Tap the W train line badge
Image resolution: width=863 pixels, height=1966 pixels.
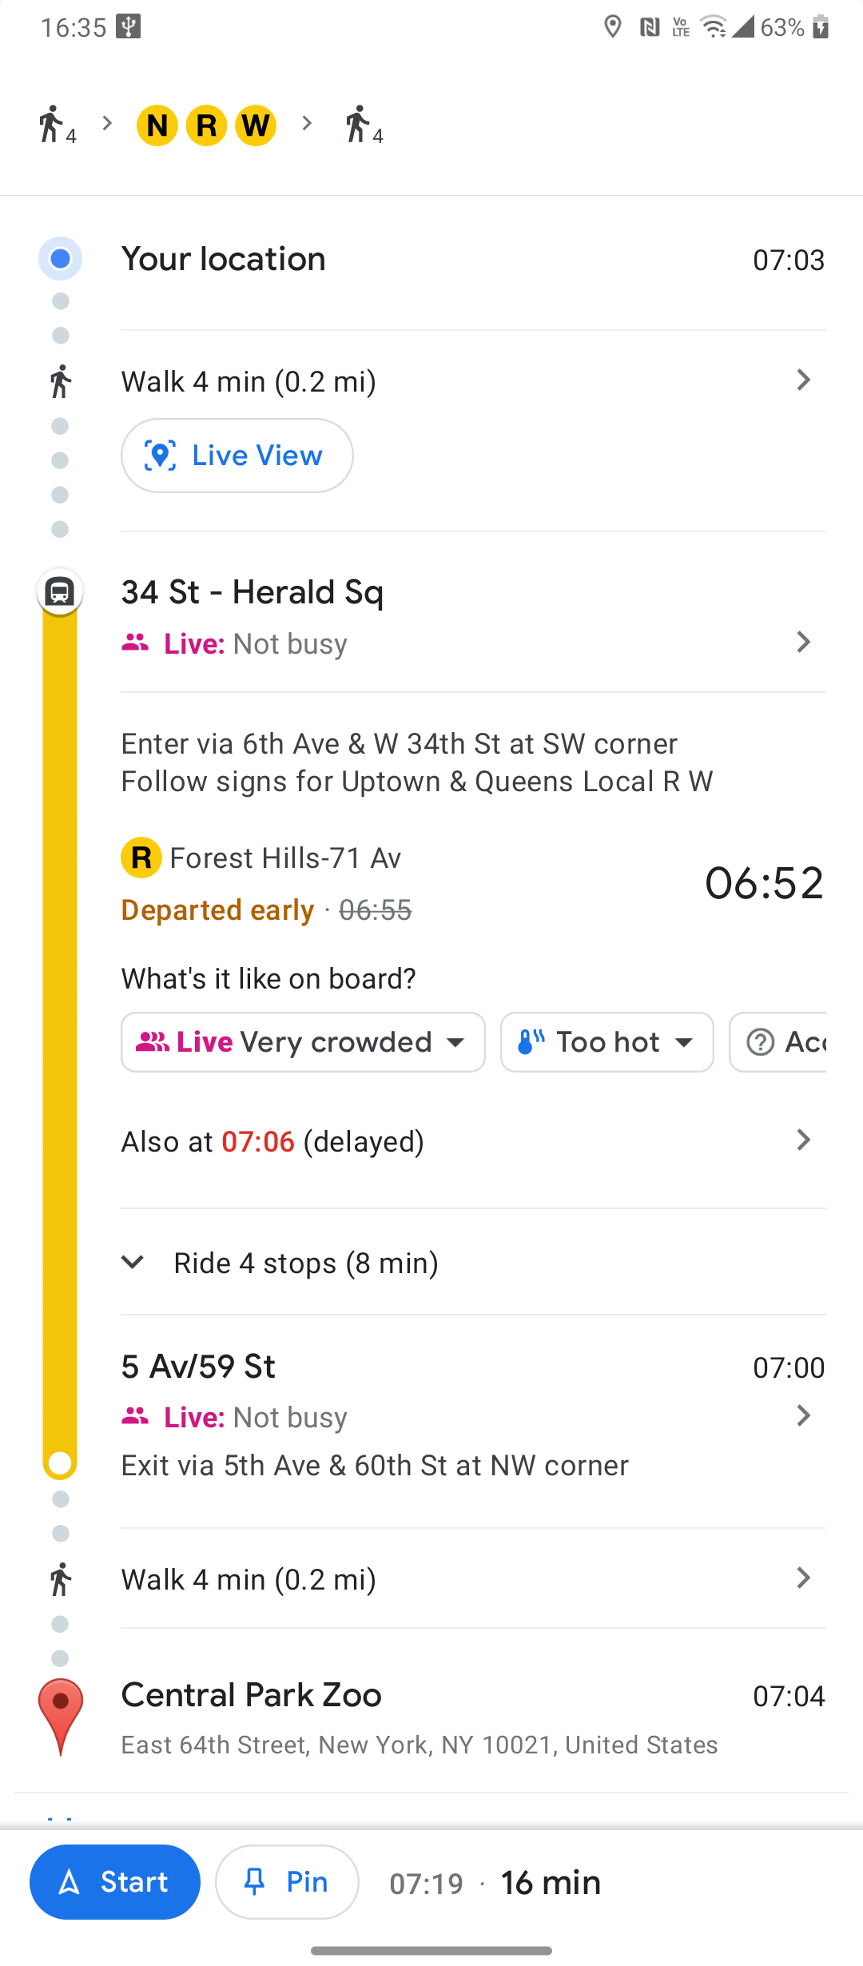point(256,125)
